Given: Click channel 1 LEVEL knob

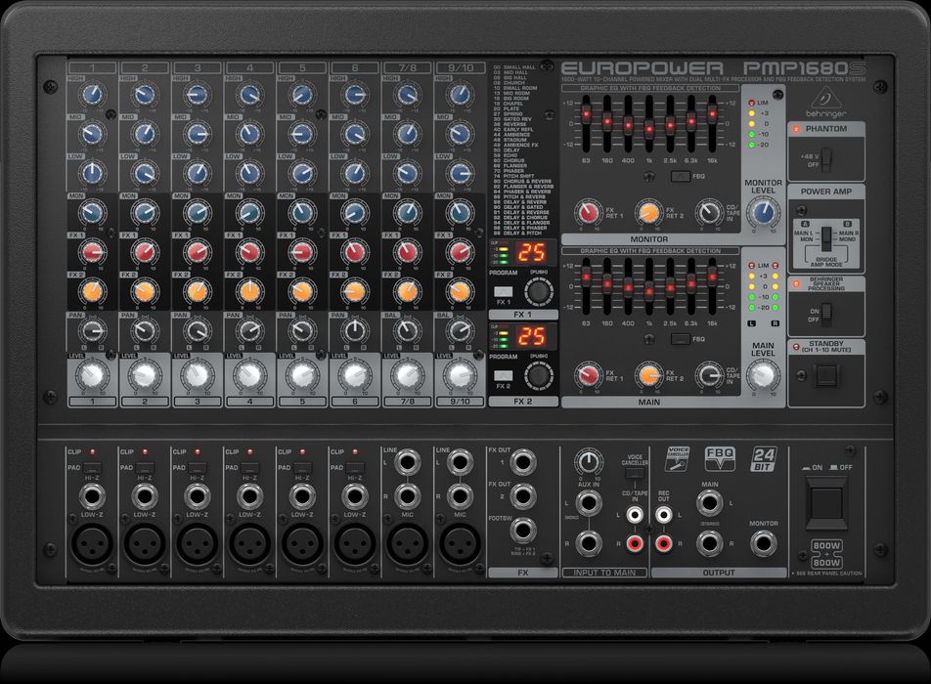Looking at the screenshot, I should pos(92,375).
